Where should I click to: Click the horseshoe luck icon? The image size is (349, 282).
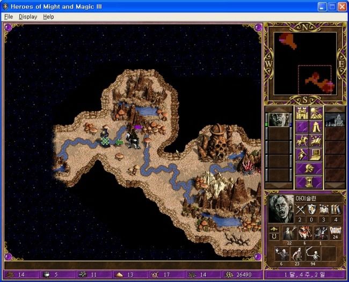point(274,236)
